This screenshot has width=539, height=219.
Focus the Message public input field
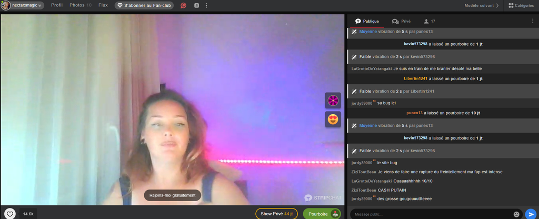432,214
